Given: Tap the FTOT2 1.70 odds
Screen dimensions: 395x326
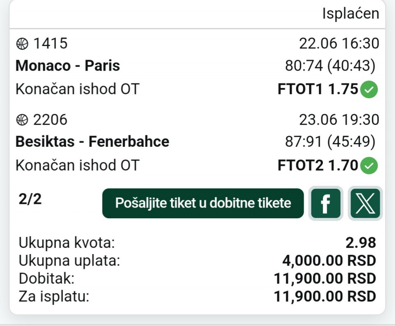Looking at the screenshot, I should pos(318,165).
